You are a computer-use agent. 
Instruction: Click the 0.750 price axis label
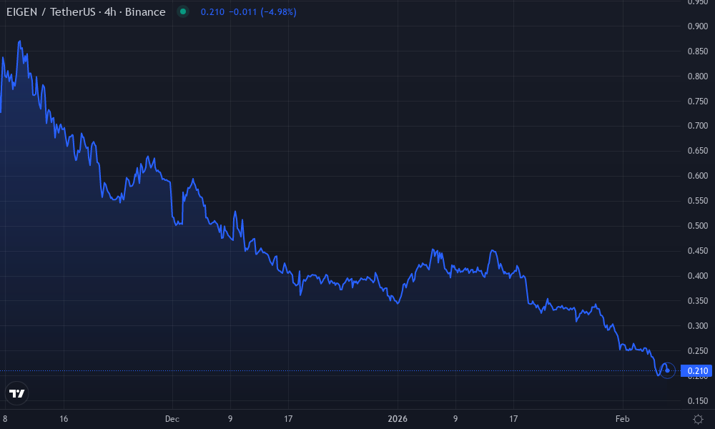coord(698,102)
